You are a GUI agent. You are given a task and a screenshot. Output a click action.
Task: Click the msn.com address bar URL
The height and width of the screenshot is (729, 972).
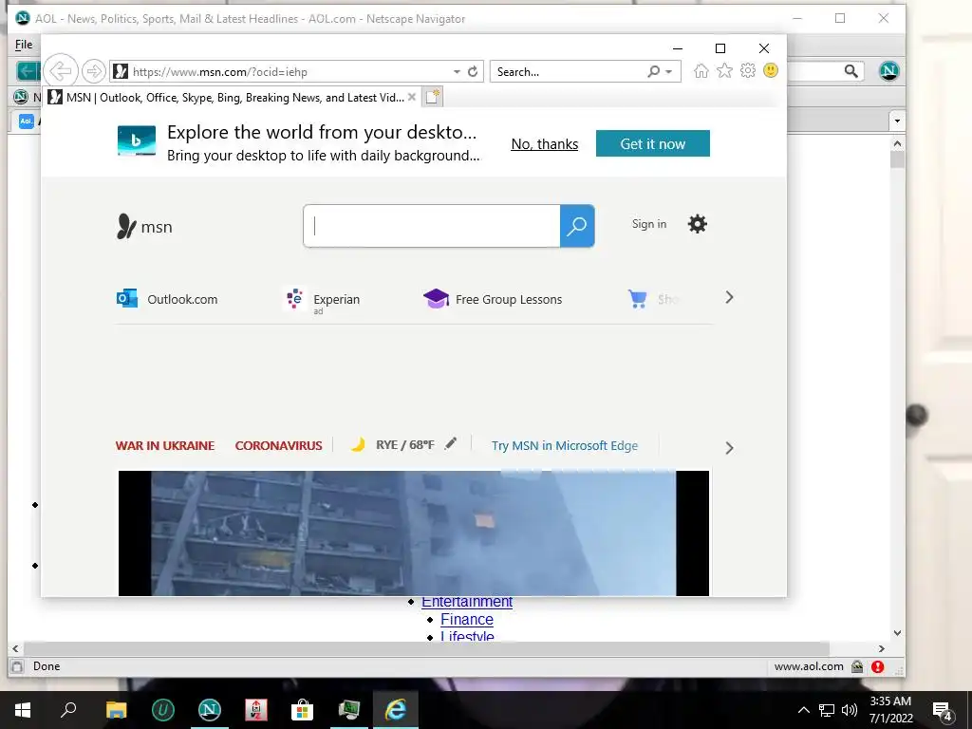(220, 72)
